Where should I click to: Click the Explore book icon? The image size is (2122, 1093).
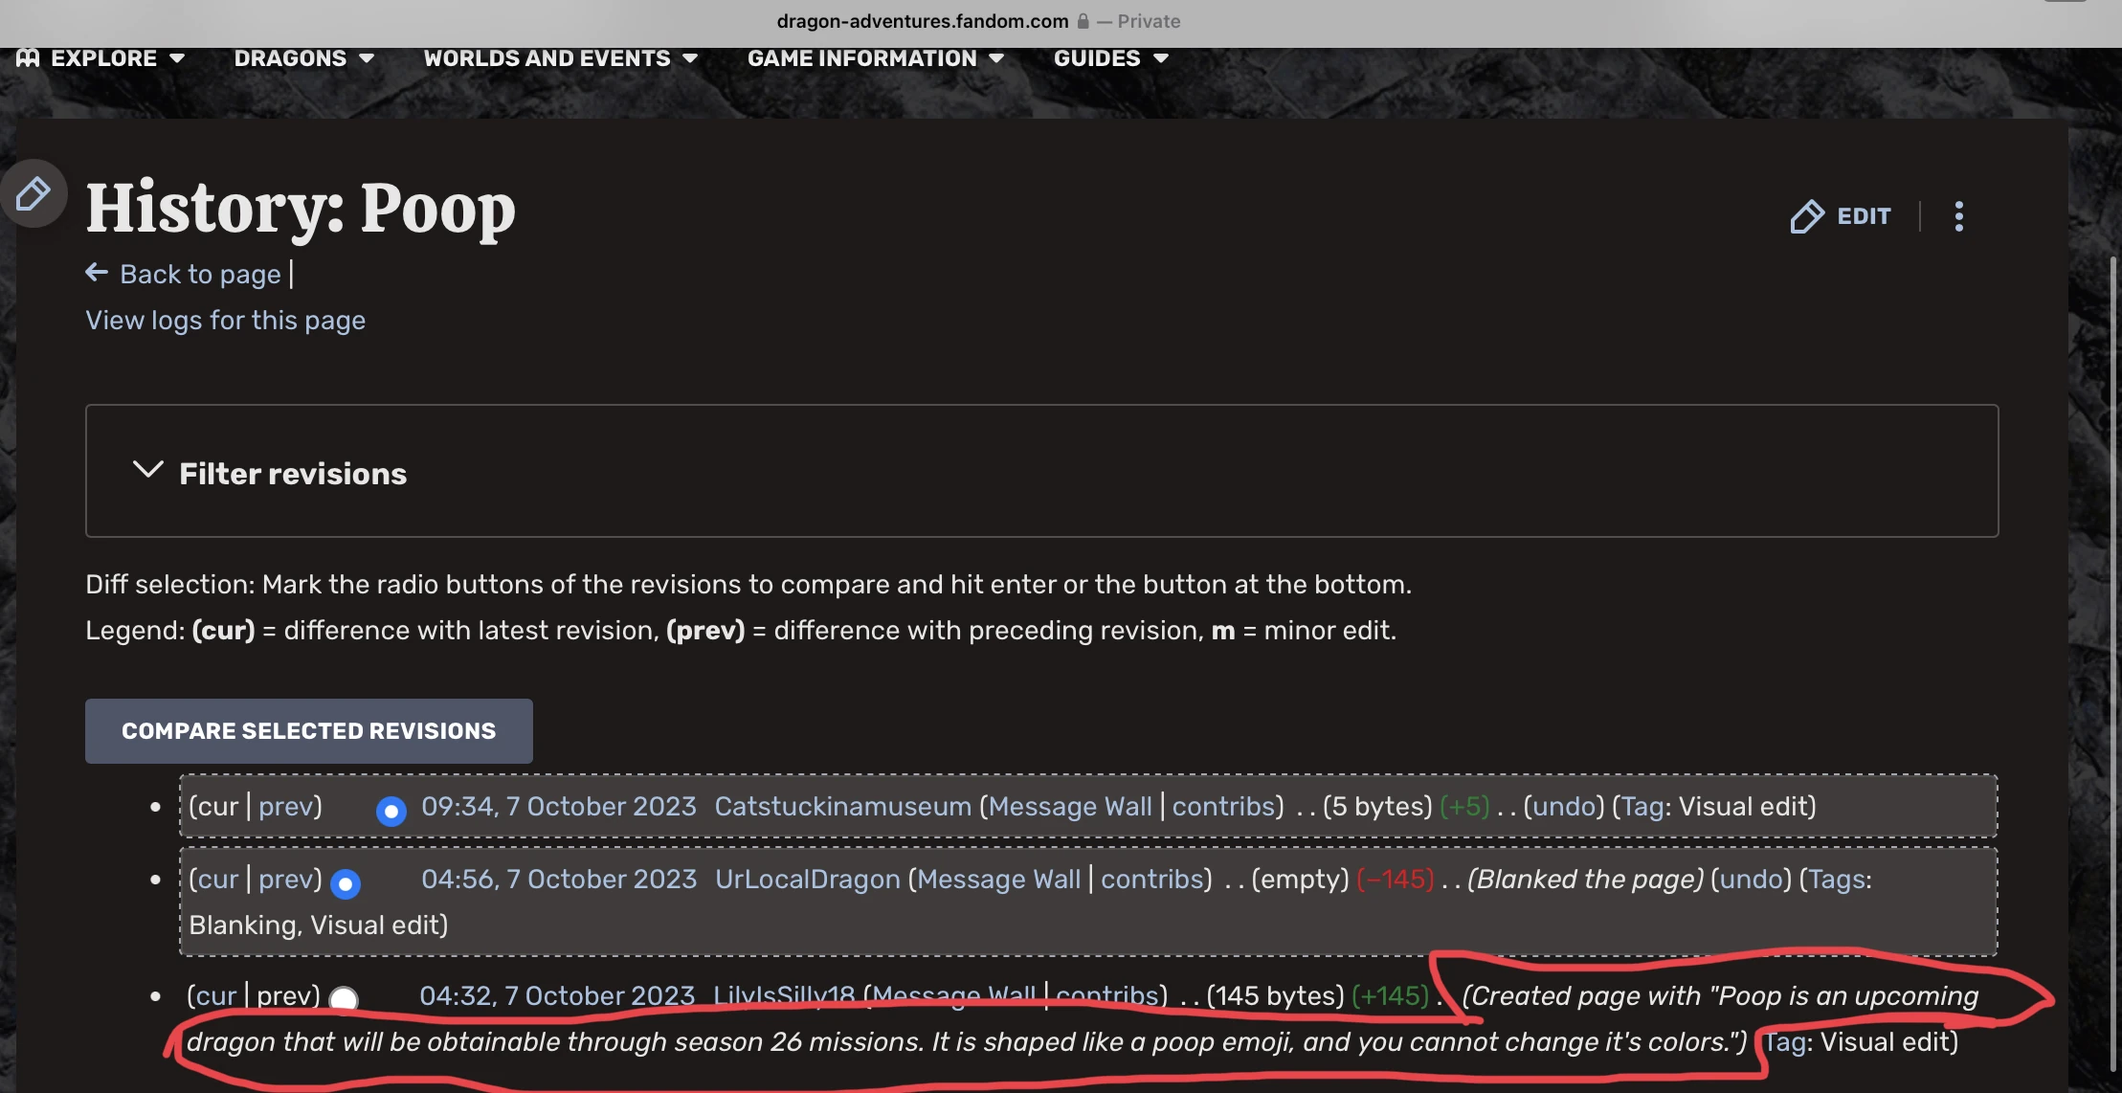pos(28,58)
